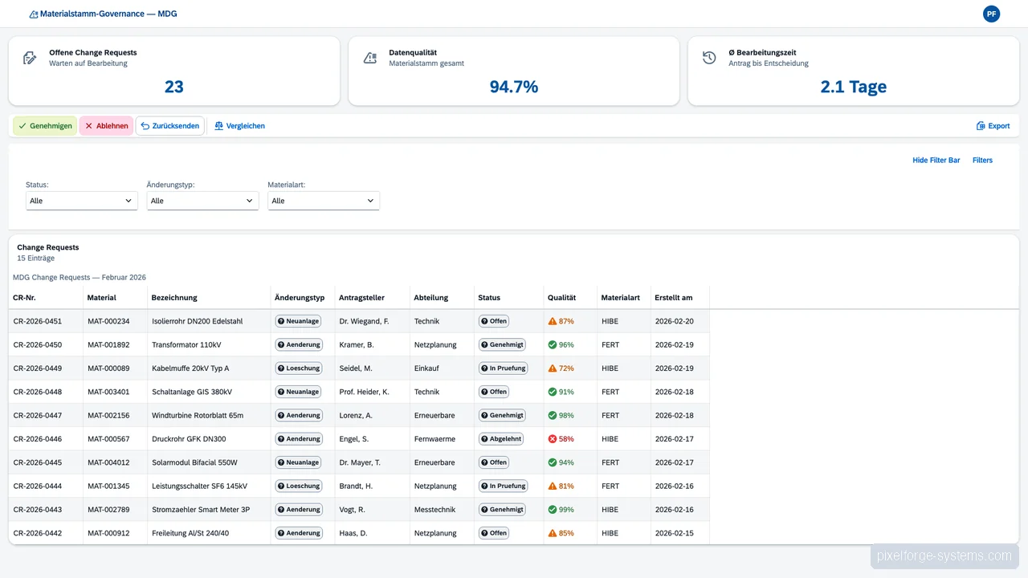Open the Materialart dropdown
This screenshot has width=1028, height=578.
(323, 201)
